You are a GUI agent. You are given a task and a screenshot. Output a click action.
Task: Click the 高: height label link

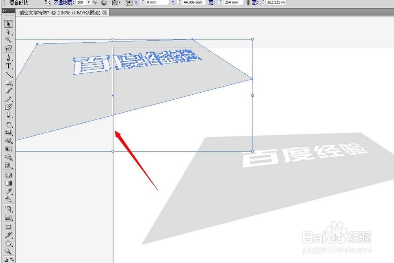point(255,2)
